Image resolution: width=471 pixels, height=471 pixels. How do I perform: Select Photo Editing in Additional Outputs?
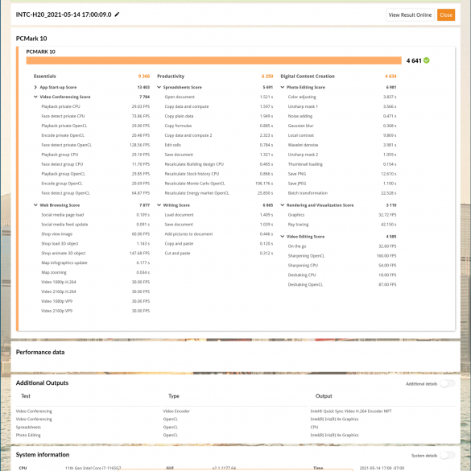coord(28,435)
